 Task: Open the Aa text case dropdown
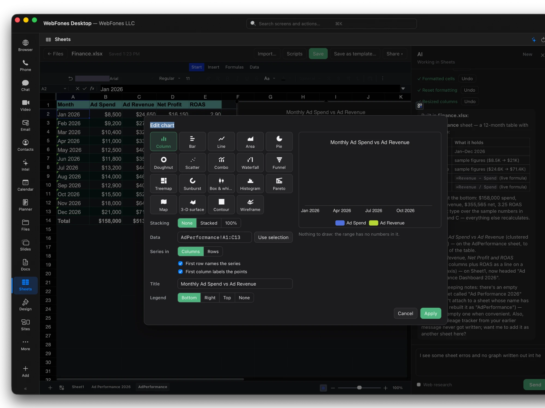point(270,78)
